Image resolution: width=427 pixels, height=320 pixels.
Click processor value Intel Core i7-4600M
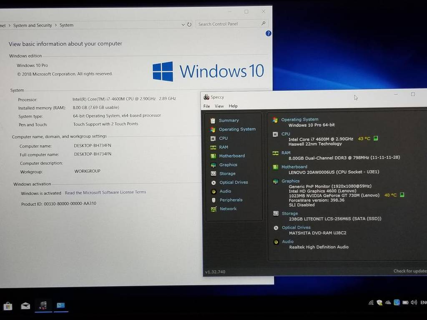pyautogui.click(x=124, y=99)
